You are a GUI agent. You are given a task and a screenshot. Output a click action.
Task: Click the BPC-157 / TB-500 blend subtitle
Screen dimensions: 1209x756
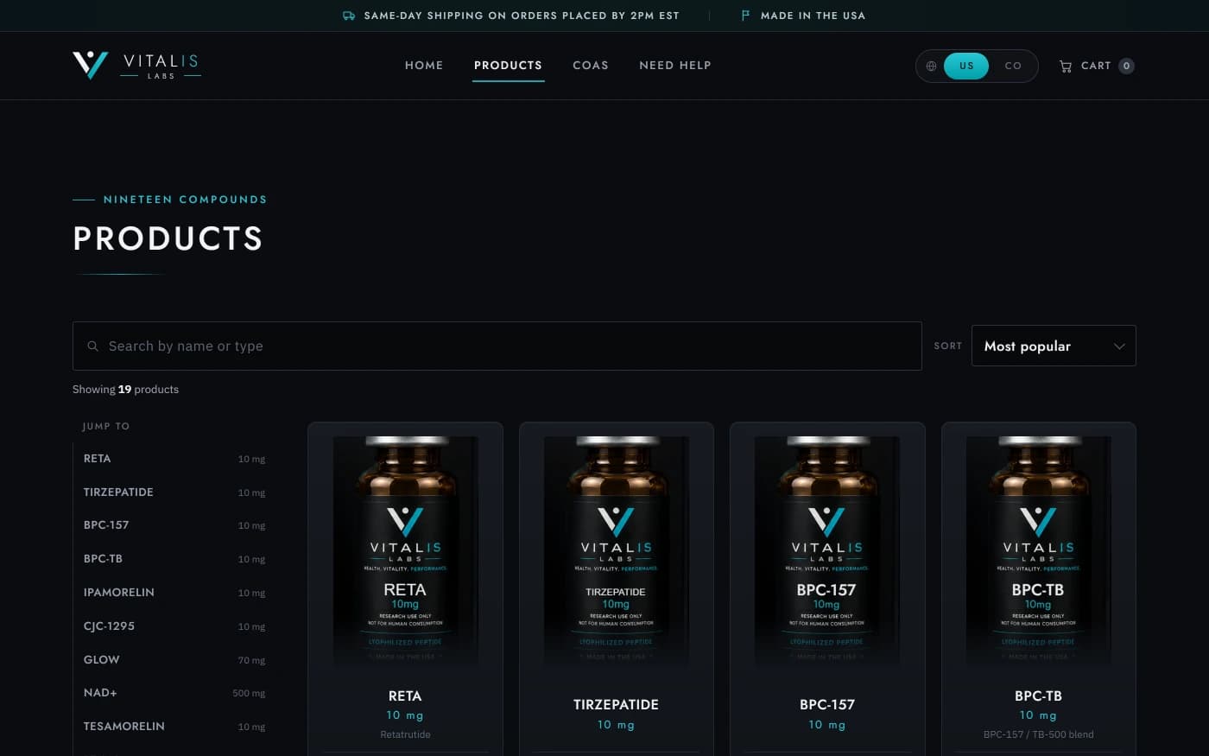[1039, 734]
